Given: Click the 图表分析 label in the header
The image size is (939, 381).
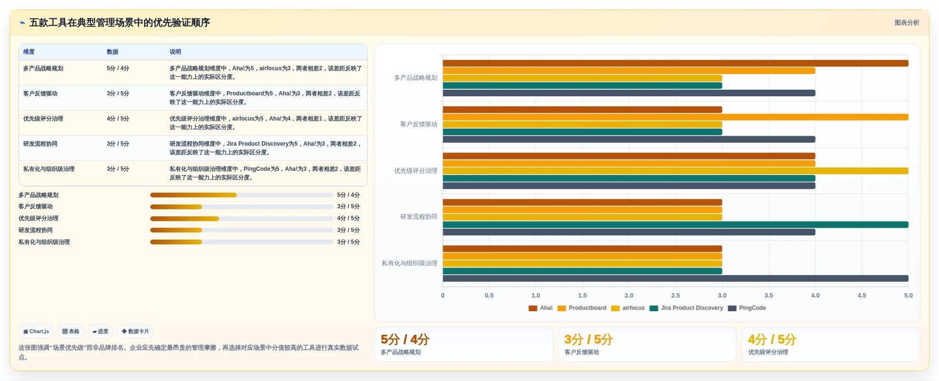Looking at the screenshot, I should click(907, 23).
